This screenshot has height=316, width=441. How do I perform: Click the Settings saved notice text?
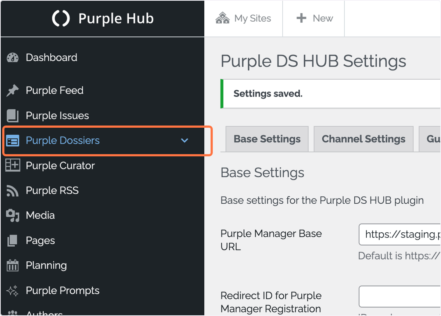pyautogui.click(x=268, y=94)
